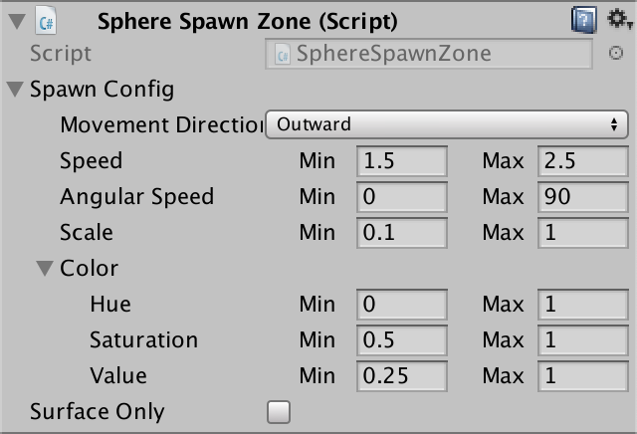Image resolution: width=637 pixels, height=434 pixels.
Task: Open the component settings gear menu
Action: tap(619, 19)
